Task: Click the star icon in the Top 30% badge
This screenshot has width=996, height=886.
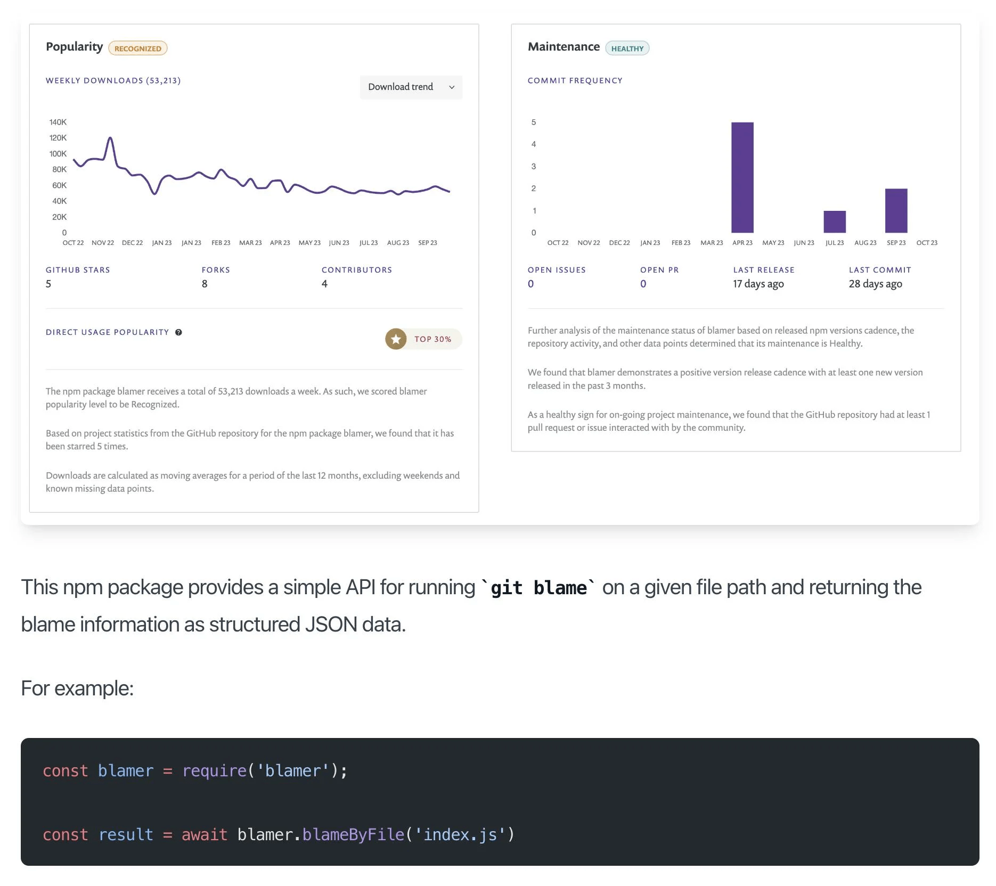Action: [x=396, y=339]
